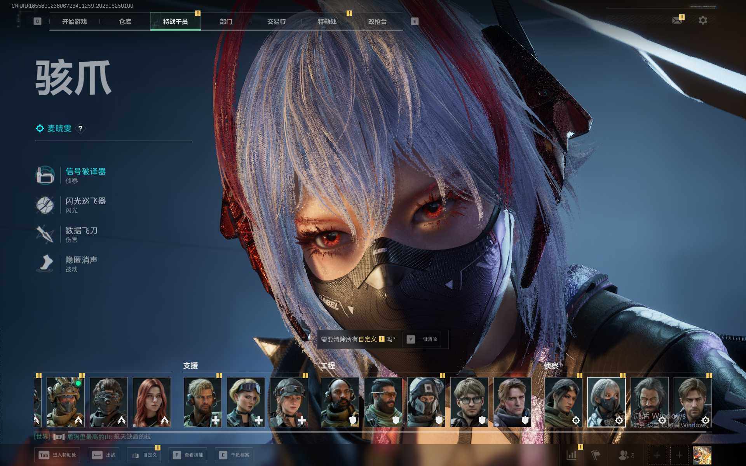Select the bald bearded engineer with headset
746x466 pixels.
coord(340,402)
